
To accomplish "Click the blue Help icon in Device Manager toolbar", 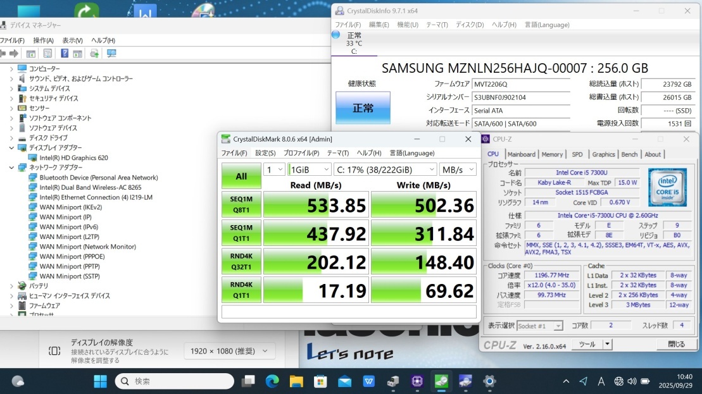I will click(x=65, y=54).
